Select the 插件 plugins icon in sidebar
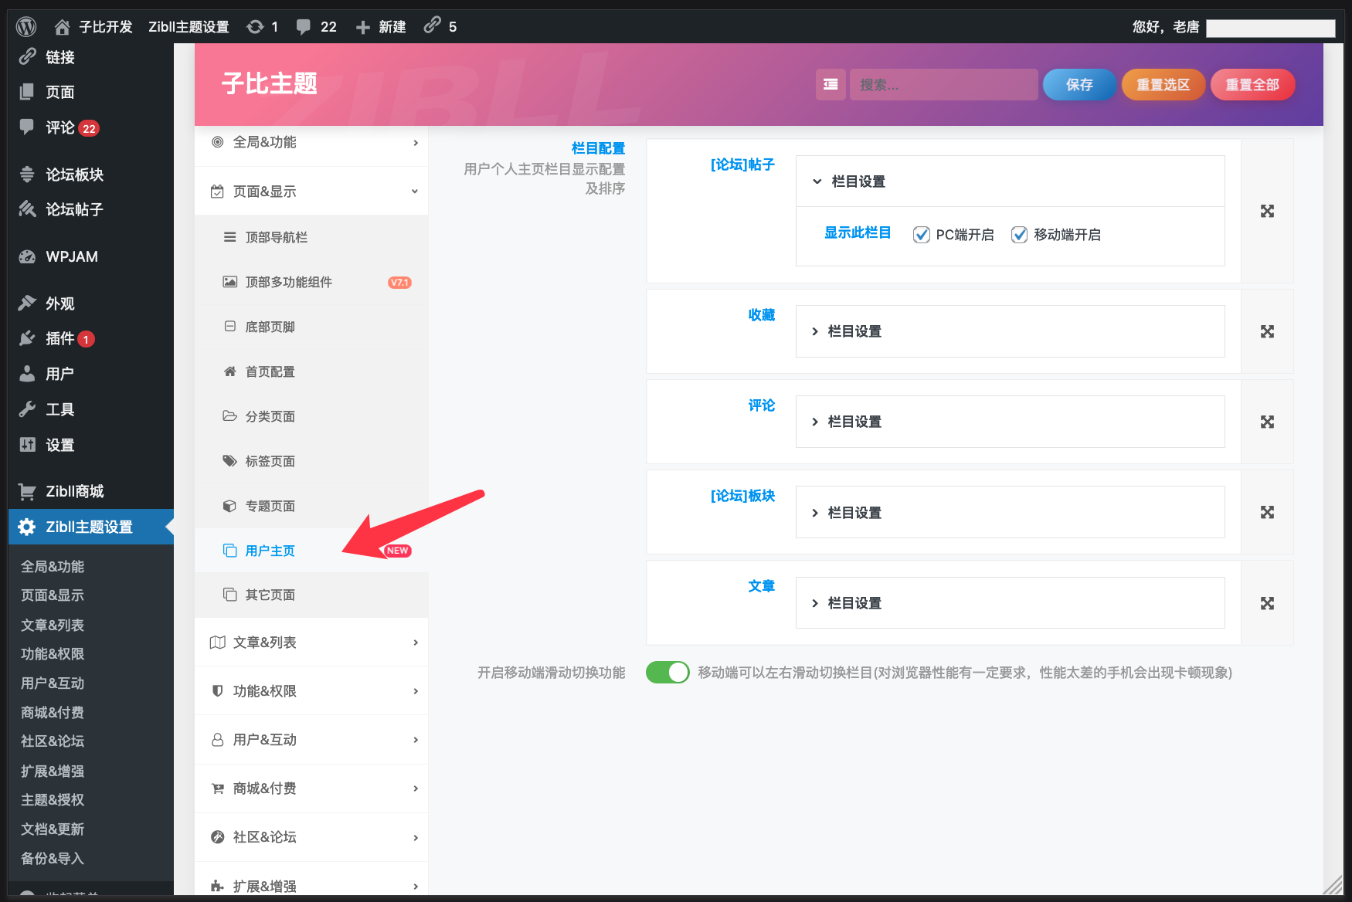The width and height of the screenshot is (1352, 902). [28, 338]
